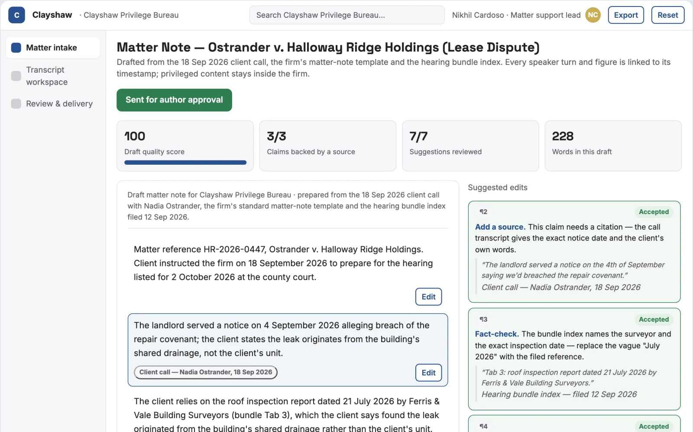Select the Claims backed by a source card
693x432 pixels.
pos(328,146)
